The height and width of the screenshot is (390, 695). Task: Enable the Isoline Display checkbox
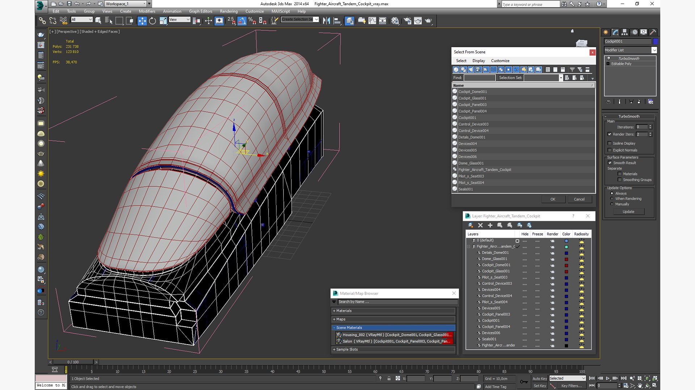coord(610,143)
